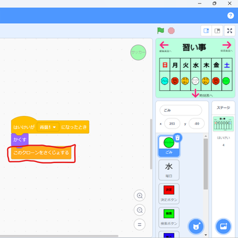Click the red stop sign button

(171, 31)
